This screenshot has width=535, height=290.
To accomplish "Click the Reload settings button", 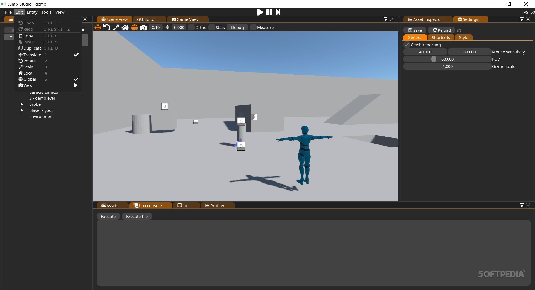I will [442, 30].
